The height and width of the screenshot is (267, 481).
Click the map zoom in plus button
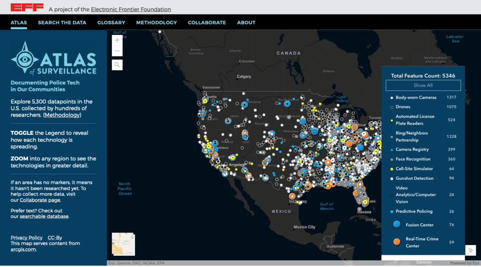click(117, 40)
